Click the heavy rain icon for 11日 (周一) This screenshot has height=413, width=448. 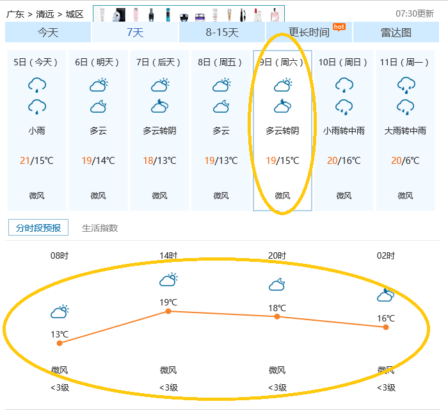(x=405, y=85)
